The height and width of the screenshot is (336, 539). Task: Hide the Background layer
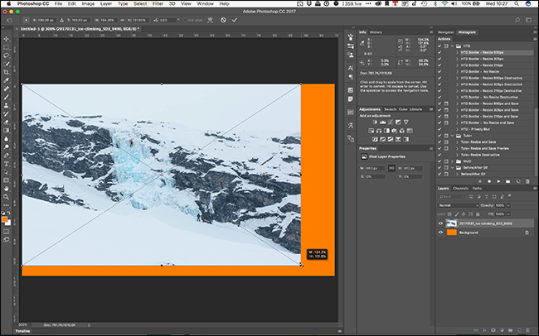click(x=440, y=233)
